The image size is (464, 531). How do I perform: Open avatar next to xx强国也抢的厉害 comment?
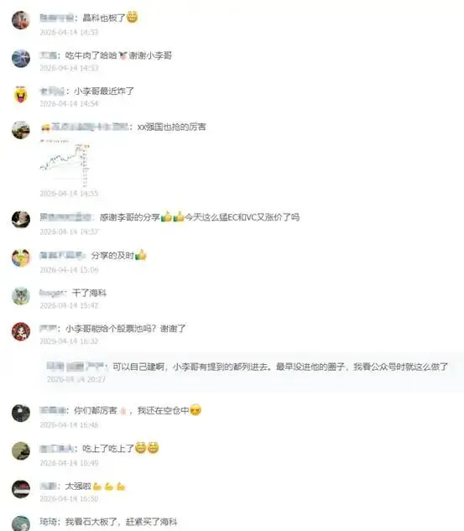point(21,130)
